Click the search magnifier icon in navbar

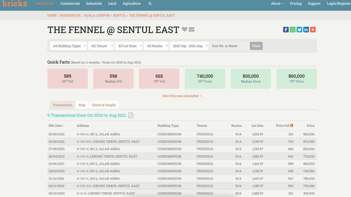(150, 4)
